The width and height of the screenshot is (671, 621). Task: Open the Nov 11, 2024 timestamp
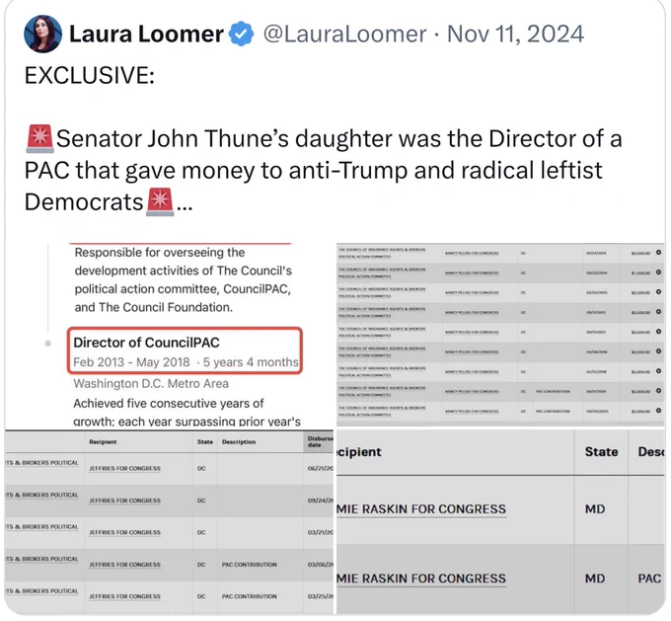click(x=515, y=34)
